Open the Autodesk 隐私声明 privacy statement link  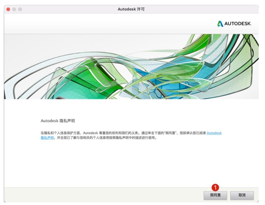click(214, 133)
